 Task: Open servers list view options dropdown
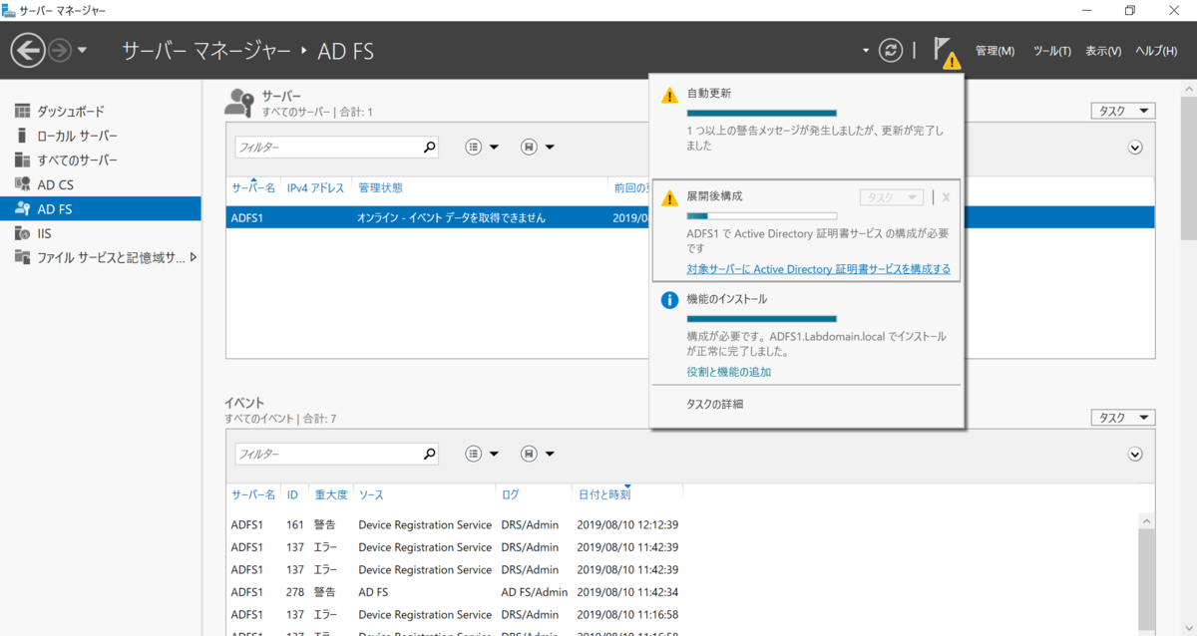483,148
